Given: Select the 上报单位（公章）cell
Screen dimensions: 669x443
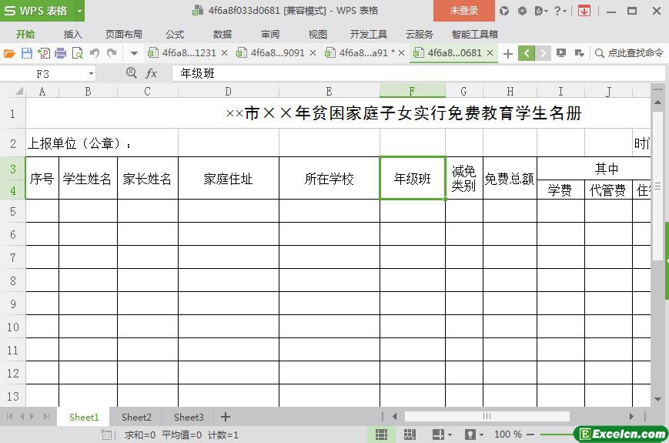Looking at the screenshot, I should 102,143.
